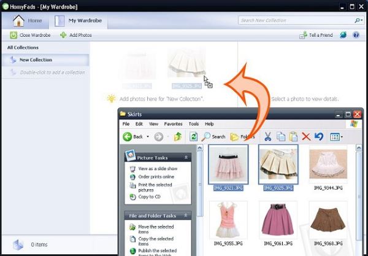Open the File menu in Skirts window
368x256 pixels.
pos(126,124)
